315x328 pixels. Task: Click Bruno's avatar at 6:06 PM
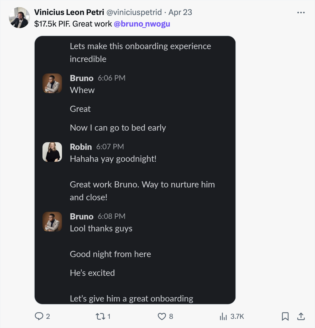[52, 83]
